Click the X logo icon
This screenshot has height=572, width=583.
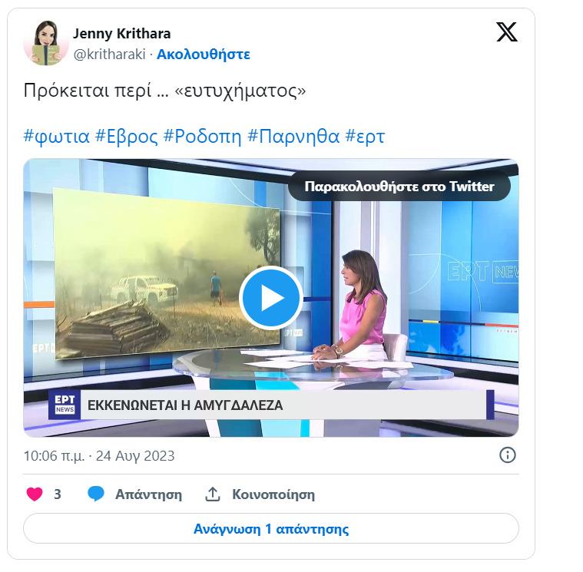pyautogui.click(x=507, y=31)
